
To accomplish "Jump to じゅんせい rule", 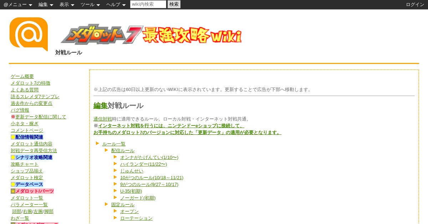I will tap(132, 171).
